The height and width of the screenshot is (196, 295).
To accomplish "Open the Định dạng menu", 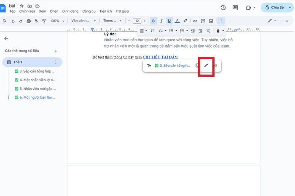I will [70, 11].
